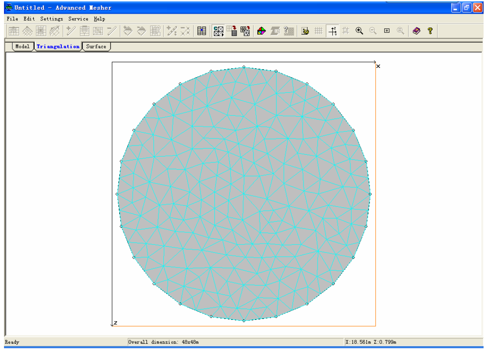Open the Help menu
The width and height of the screenshot is (488, 350).
[x=99, y=19]
